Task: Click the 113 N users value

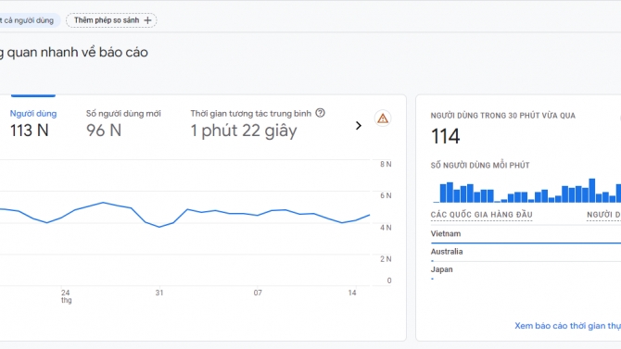Action: [x=30, y=131]
